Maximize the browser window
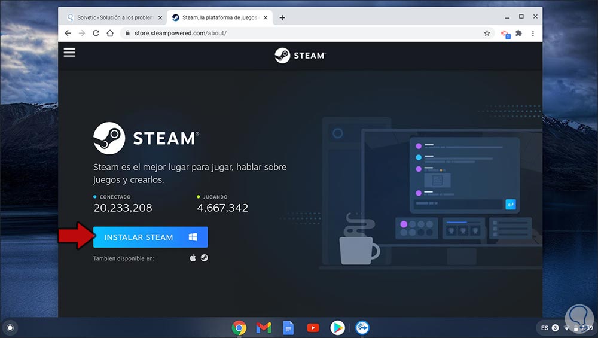Screen dimensions: 598x338 (x=521, y=16)
